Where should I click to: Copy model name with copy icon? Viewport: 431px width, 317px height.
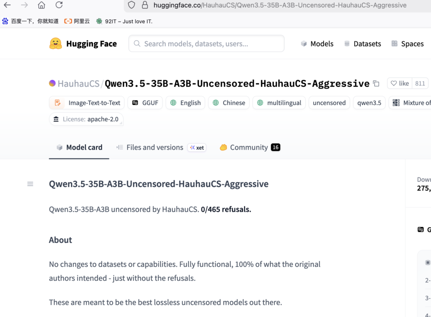coord(376,84)
